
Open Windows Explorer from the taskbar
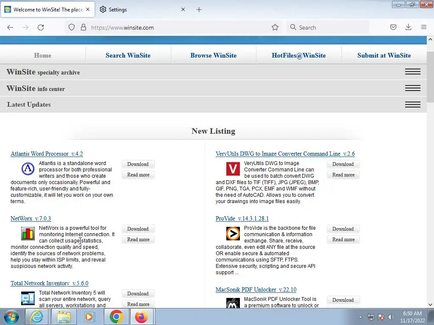click(64, 317)
